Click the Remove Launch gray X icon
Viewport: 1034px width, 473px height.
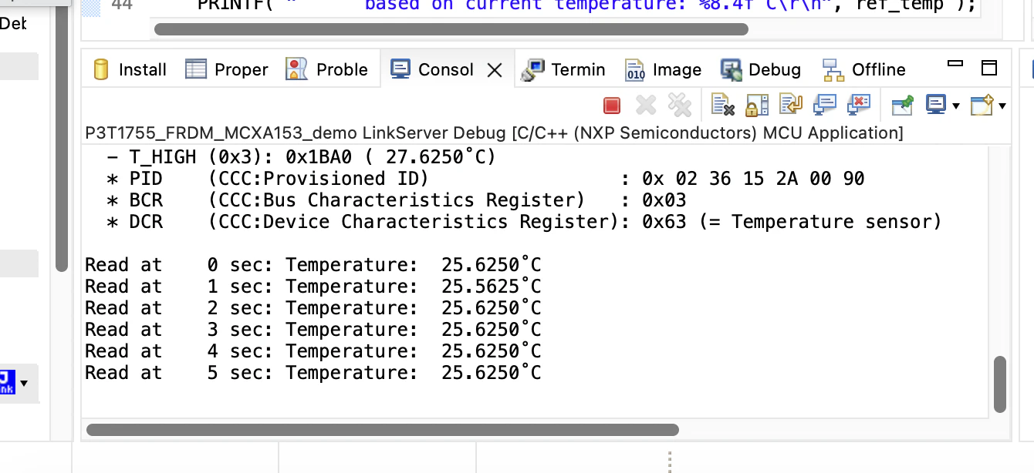(x=645, y=106)
